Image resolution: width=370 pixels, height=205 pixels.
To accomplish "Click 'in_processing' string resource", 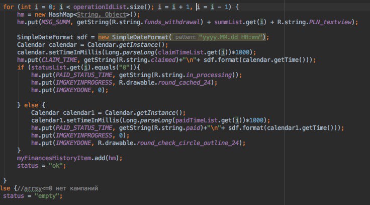I will (x=209, y=75).
